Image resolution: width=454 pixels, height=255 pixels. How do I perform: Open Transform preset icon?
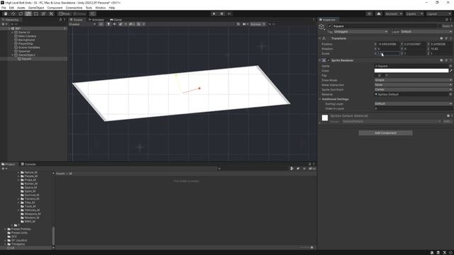446,38
